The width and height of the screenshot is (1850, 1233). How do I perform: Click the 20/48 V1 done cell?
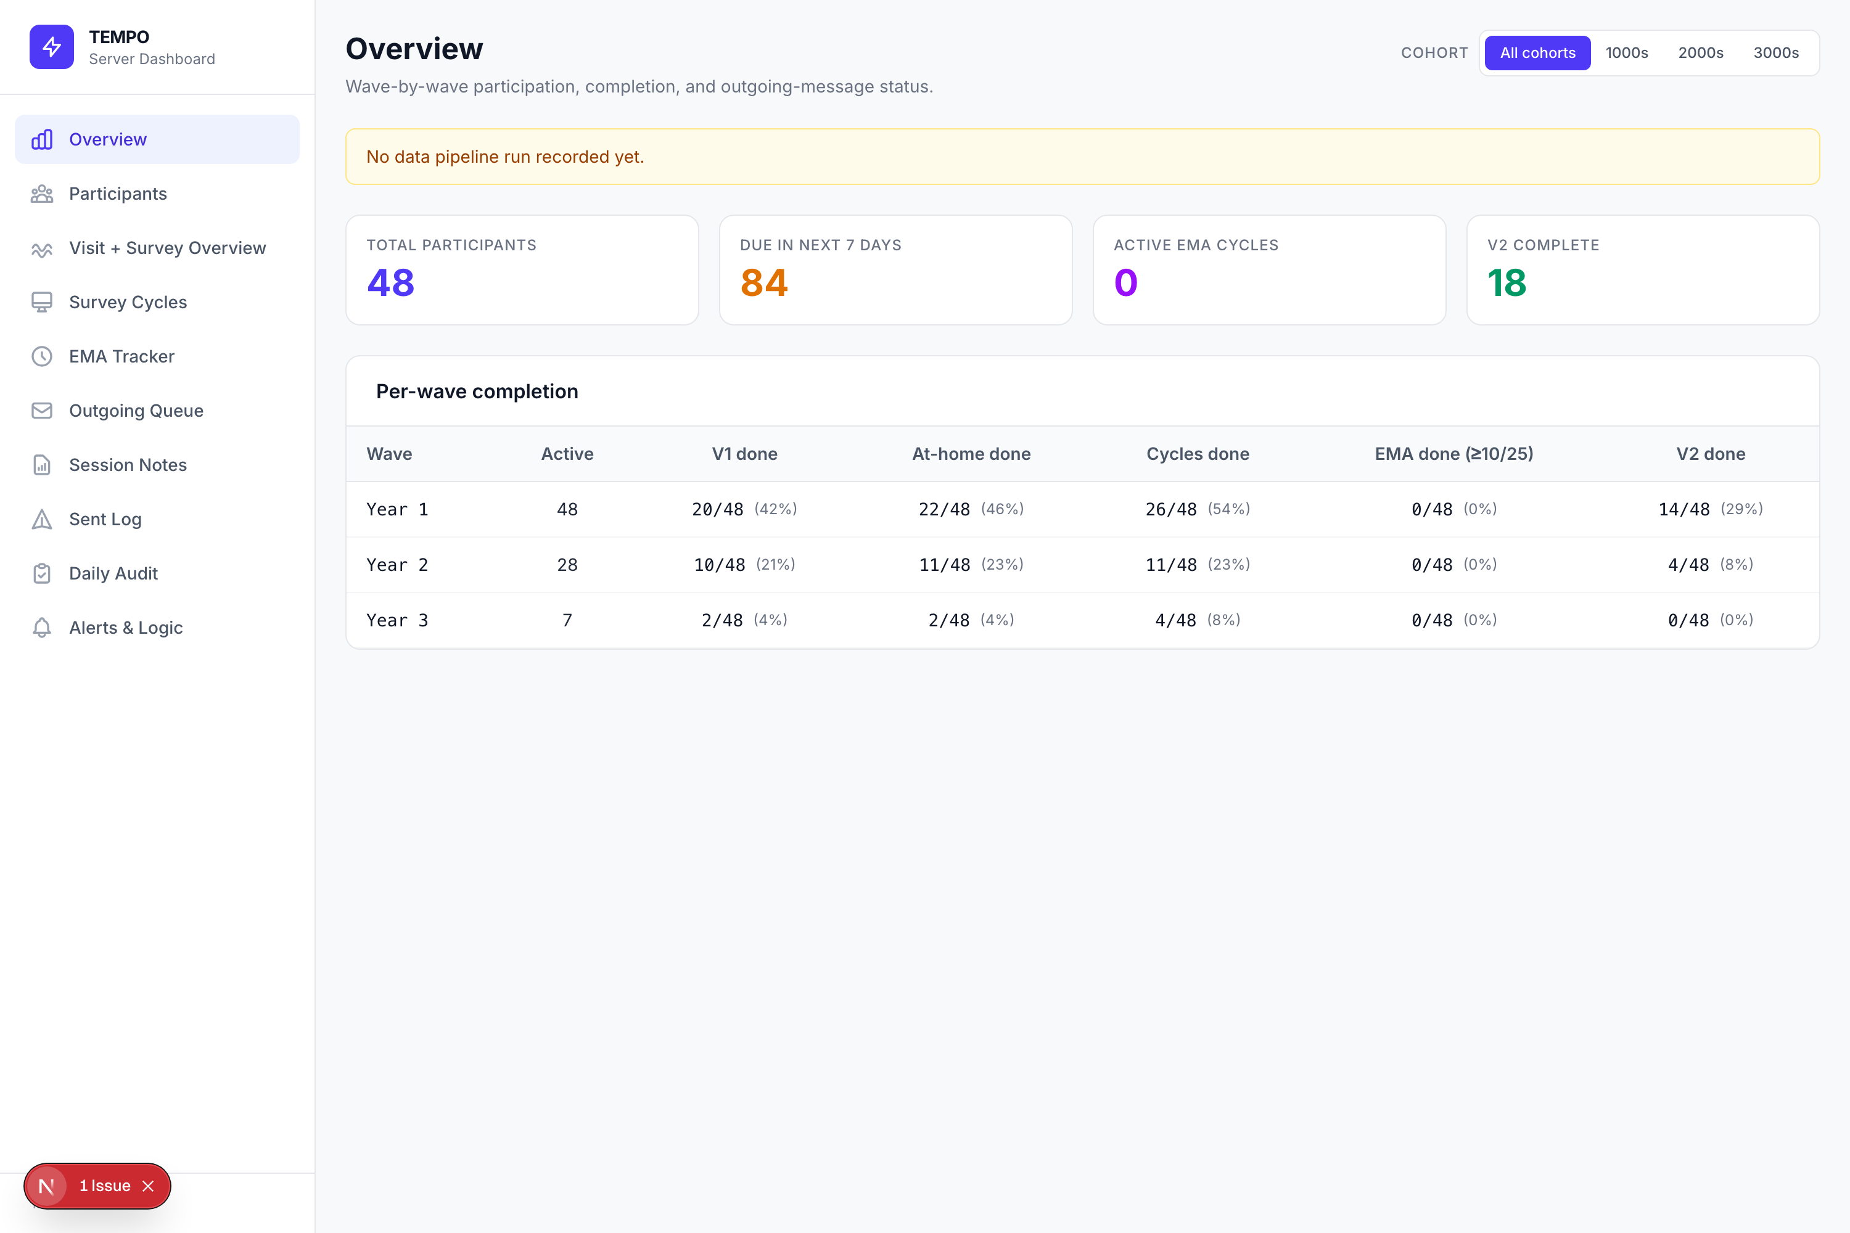(x=744, y=510)
